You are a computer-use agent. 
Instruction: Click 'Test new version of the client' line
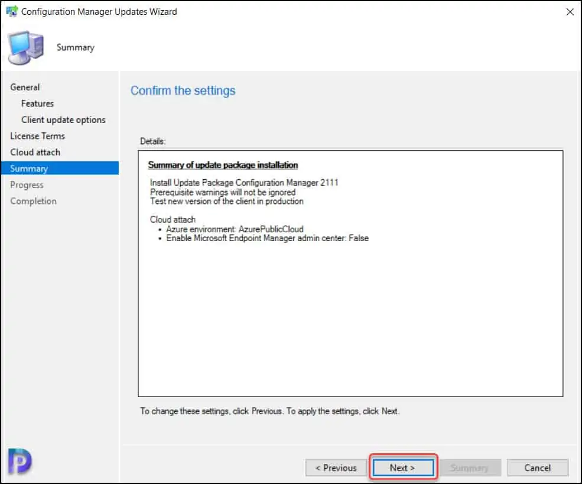coord(226,201)
